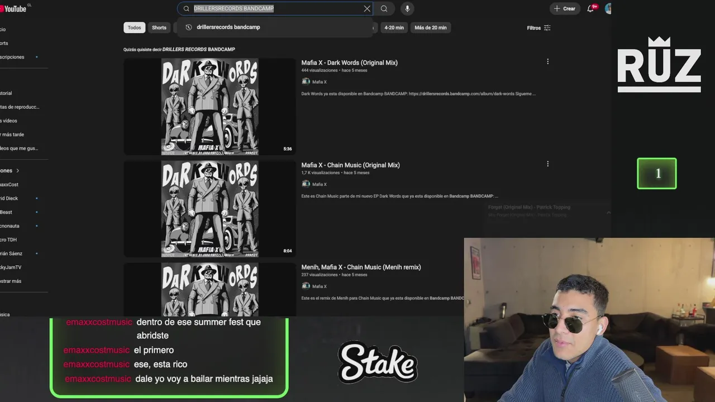
Task: Open title 'Mafia X - Chain Music (Original Mix)'
Action: click(x=351, y=165)
